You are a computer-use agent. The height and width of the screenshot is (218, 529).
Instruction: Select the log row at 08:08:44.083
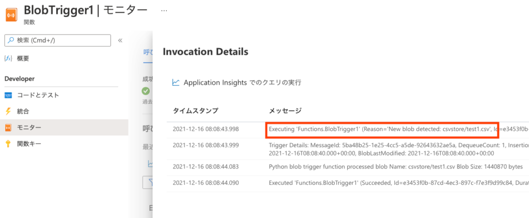coord(348,167)
